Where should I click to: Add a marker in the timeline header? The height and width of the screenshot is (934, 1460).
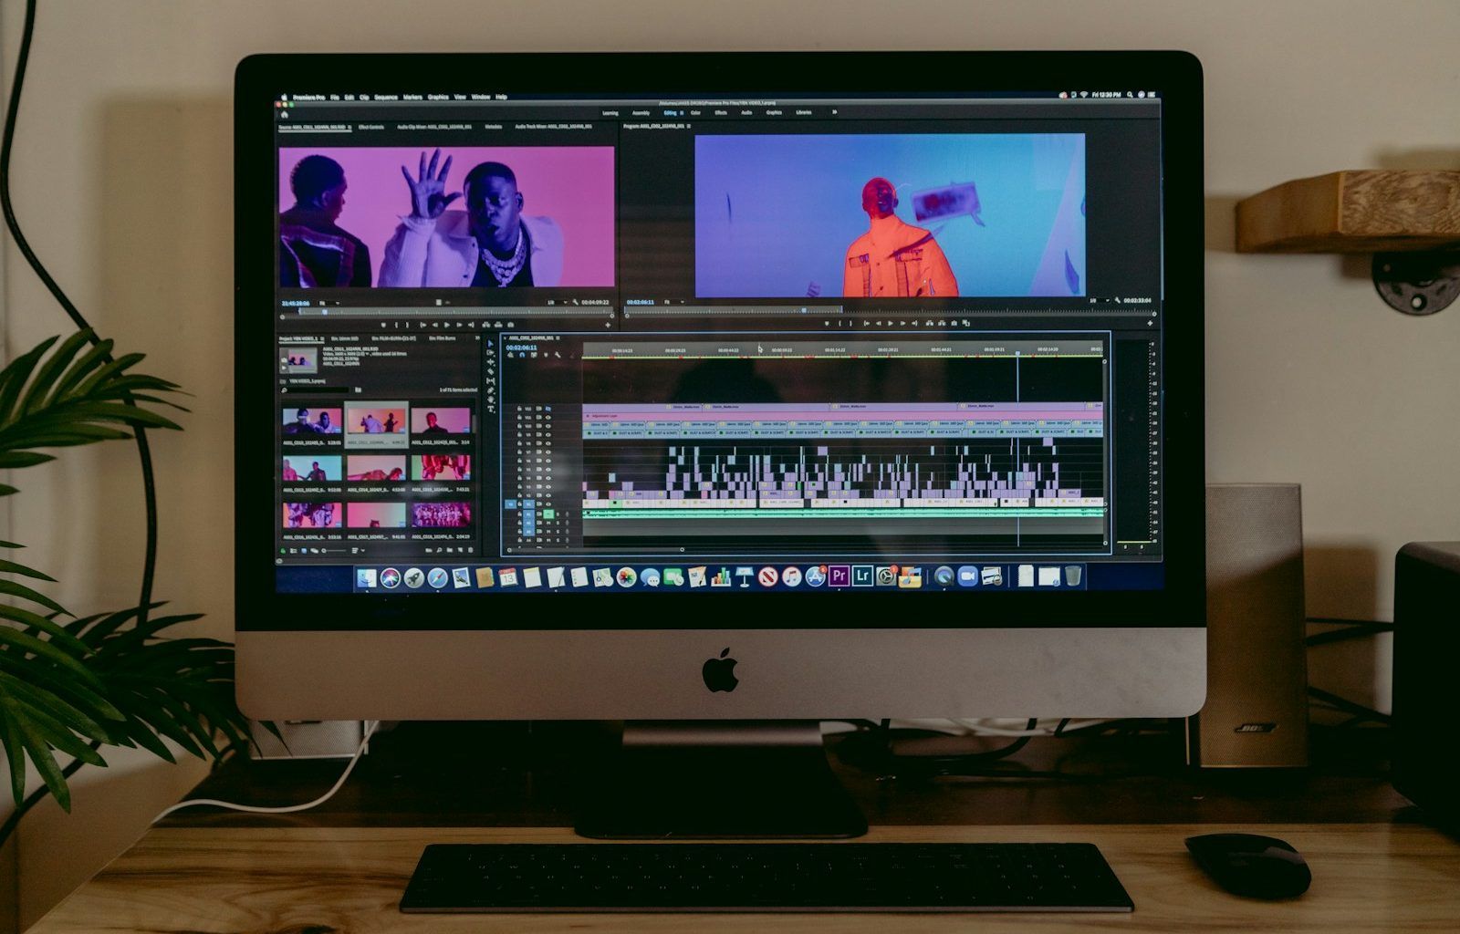pyautogui.click(x=546, y=355)
